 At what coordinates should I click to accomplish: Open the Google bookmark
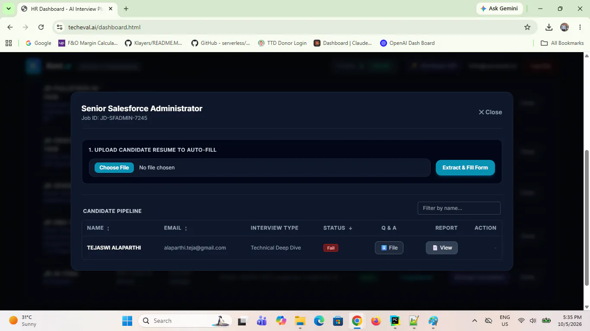click(38, 43)
